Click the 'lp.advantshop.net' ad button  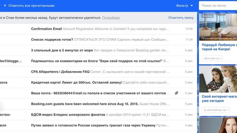click(216, 110)
